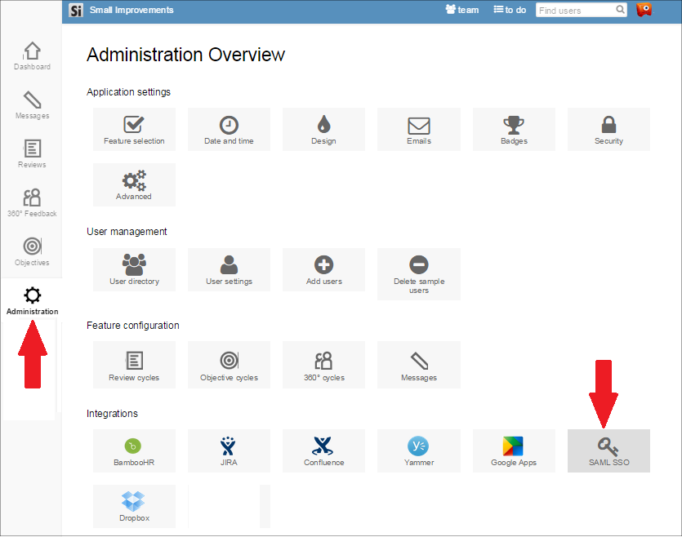The image size is (682, 537).
Task: Click the to do link in header
Action: [x=510, y=10]
